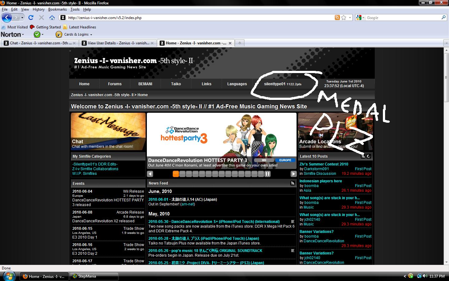
Task: Click Taiko in site navigation
Action: [x=176, y=84]
